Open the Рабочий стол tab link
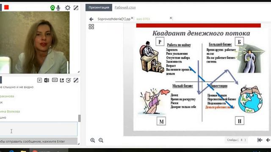The height and width of the screenshot is (152, 271). 125,8
